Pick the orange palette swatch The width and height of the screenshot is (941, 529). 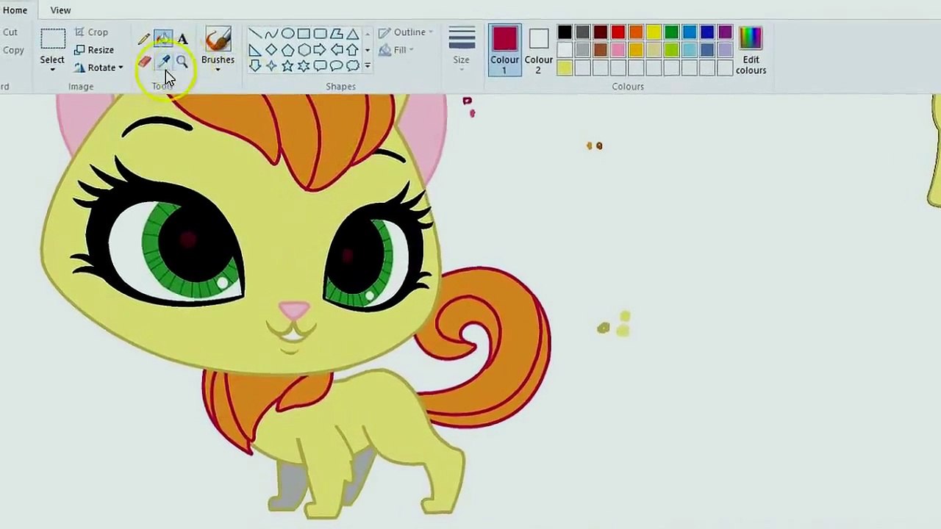pyautogui.click(x=636, y=32)
